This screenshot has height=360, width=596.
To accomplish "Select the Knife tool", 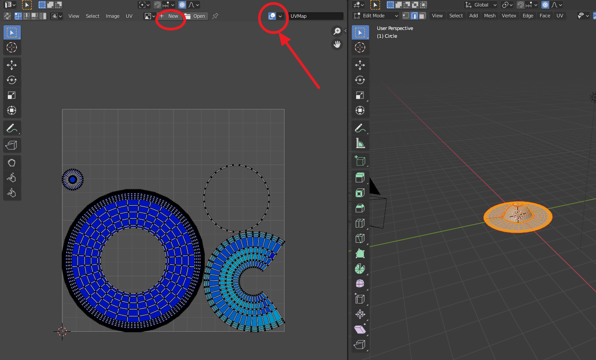I will tap(360, 238).
